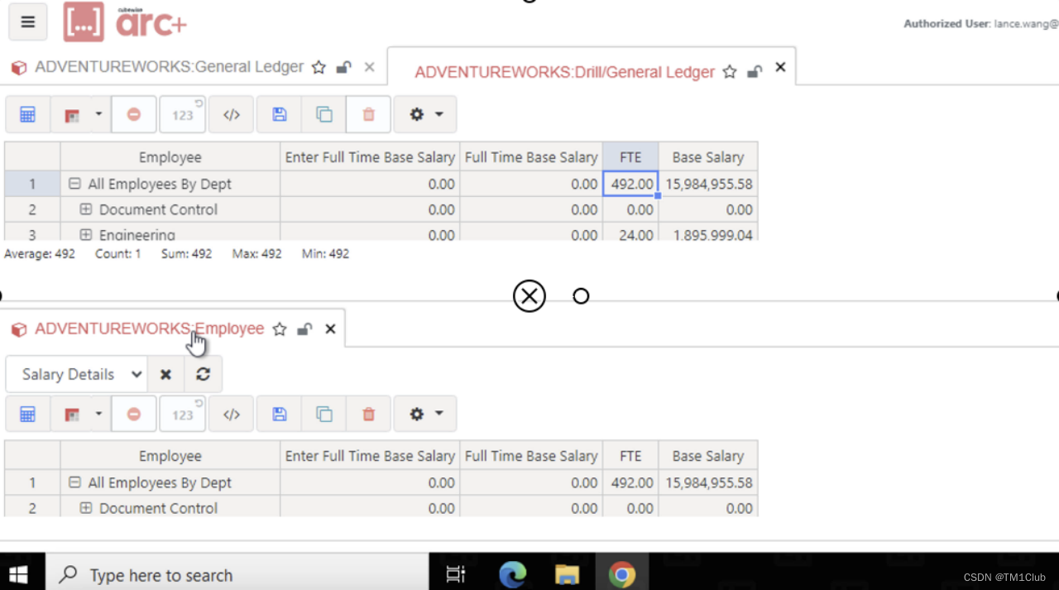Click save icon in Employee panel toolbar

(x=279, y=414)
